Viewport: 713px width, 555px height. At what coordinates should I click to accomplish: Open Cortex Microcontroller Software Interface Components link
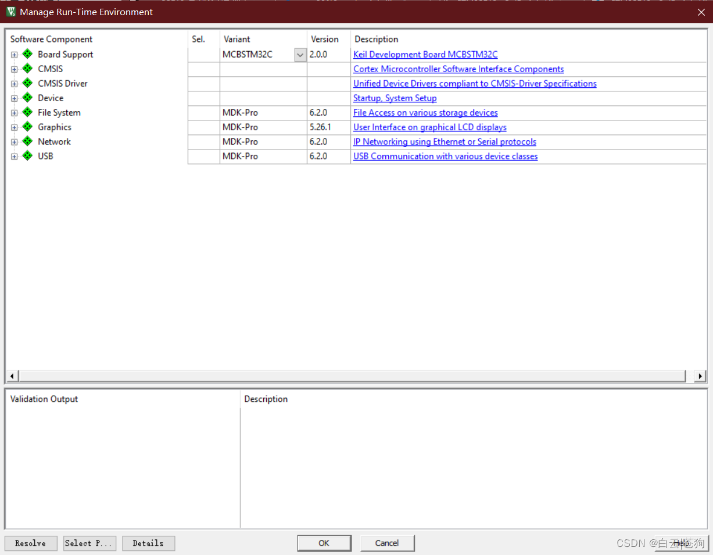(458, 69)
